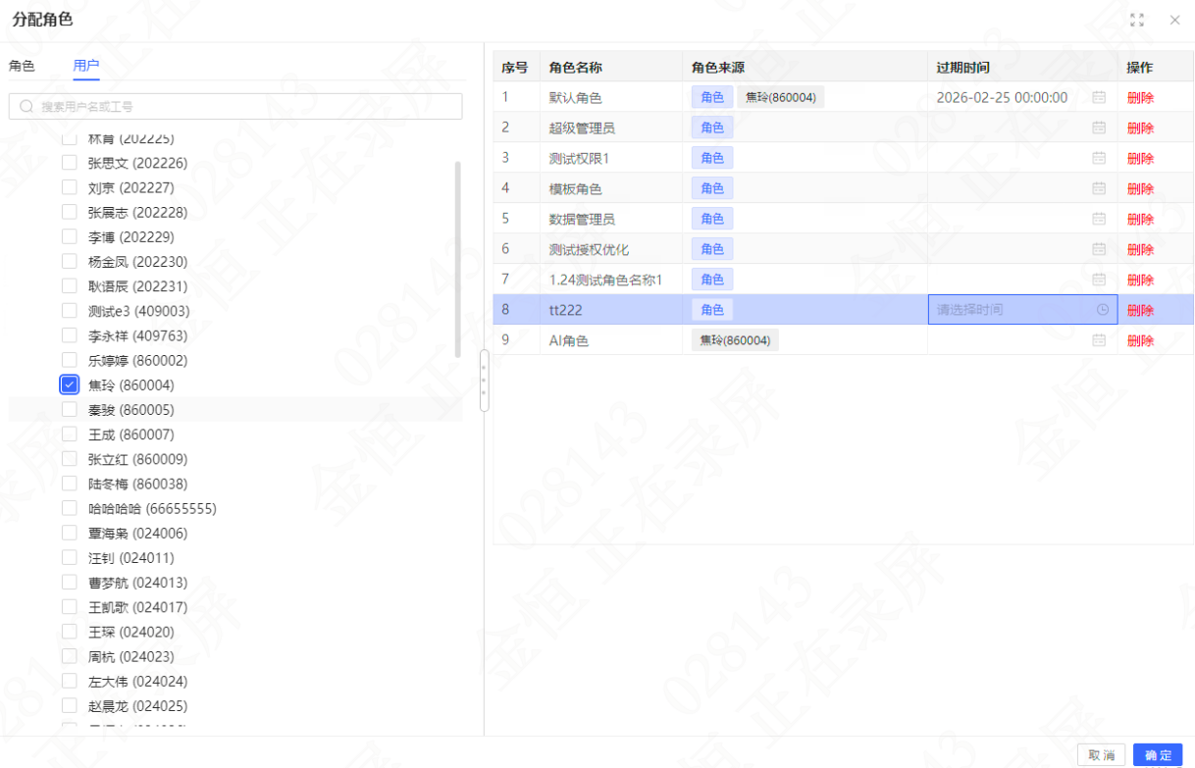Click the 确定 confirm button

coord(1158,754)
